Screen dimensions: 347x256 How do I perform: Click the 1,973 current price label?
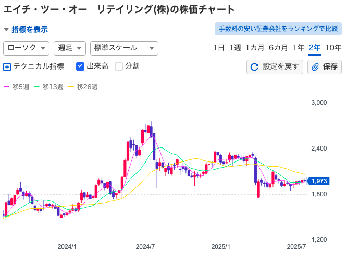(318, 181)
